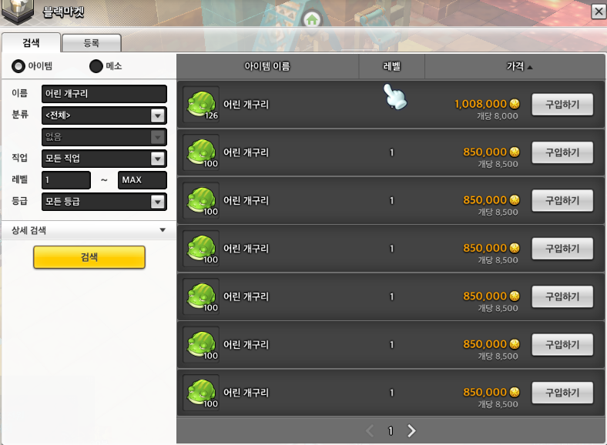Click the last row's frog item icon
Viewport: 607px width, 445px height.
click(x=201, y=393)
